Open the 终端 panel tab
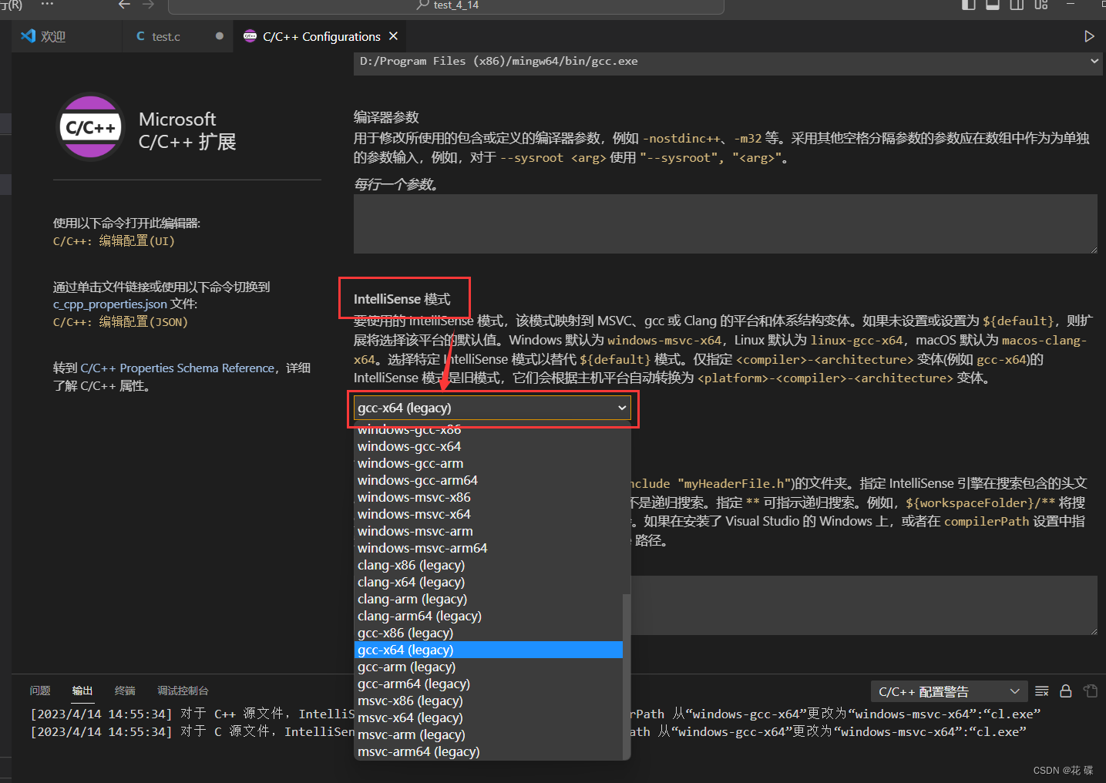Image resolution: width=1106 pixels, height=783 pixels. [x=125, y=691]
